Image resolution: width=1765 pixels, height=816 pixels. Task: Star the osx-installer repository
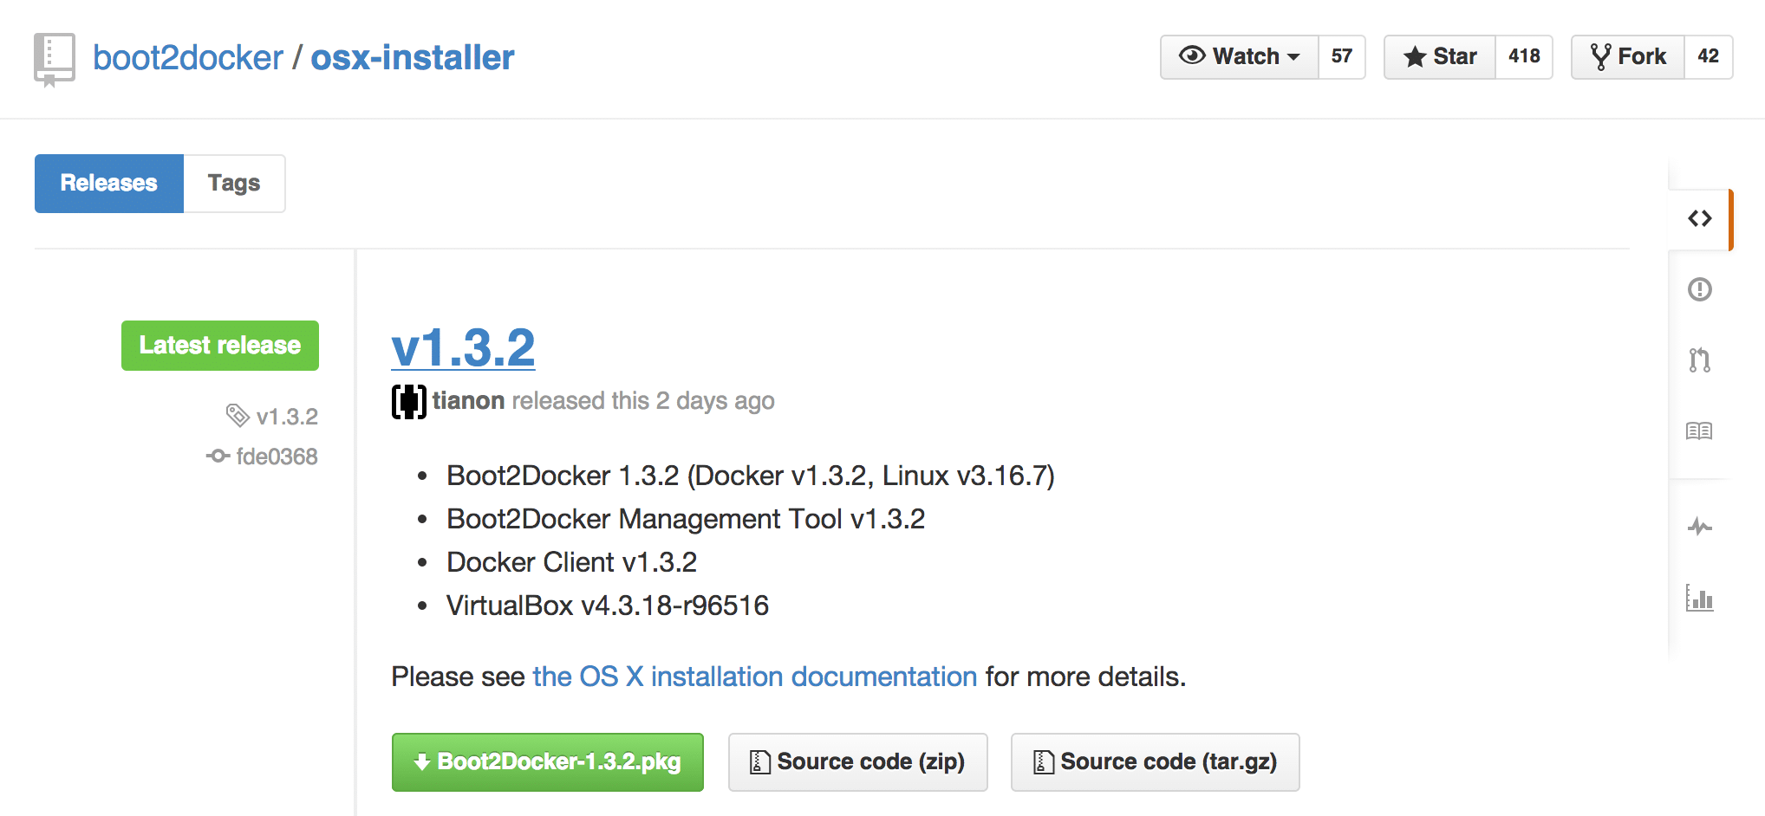[1440, 57]
